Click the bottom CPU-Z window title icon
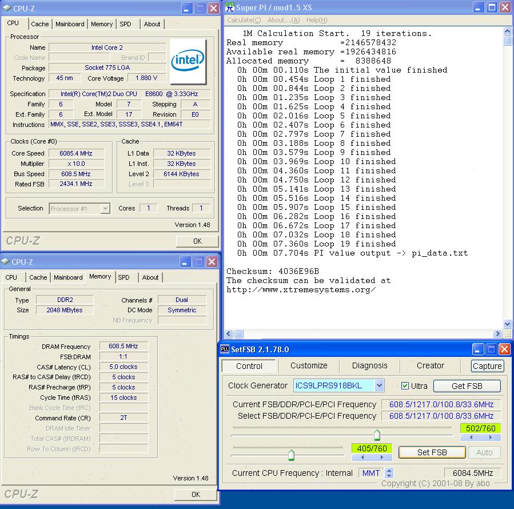Viewport: 514px width, 509px height. click(5, 261)
